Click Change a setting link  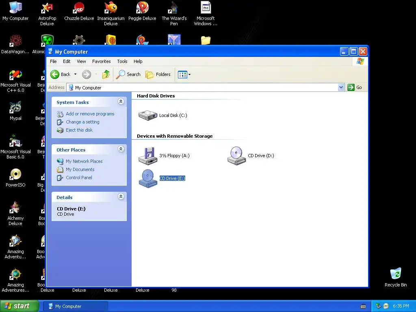pos(82,122)
